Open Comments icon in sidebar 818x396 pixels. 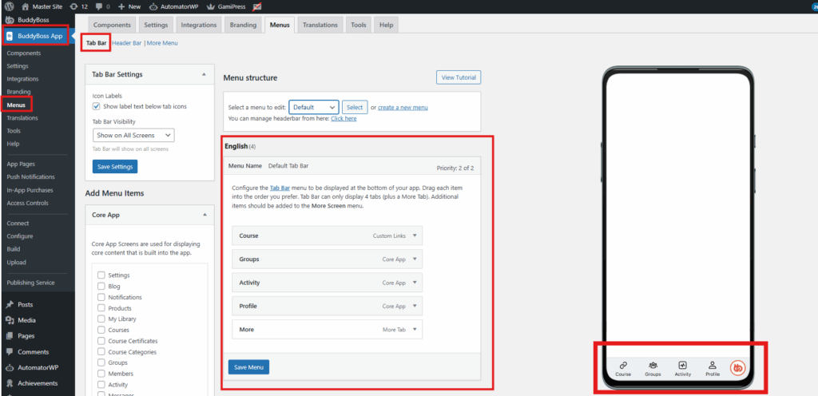[x=10, y=352]
